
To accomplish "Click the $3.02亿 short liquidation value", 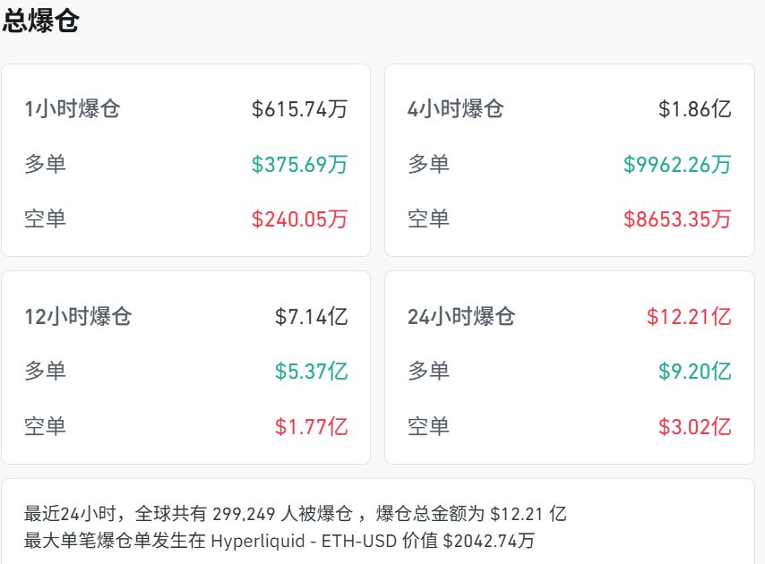I will point(694,427).
